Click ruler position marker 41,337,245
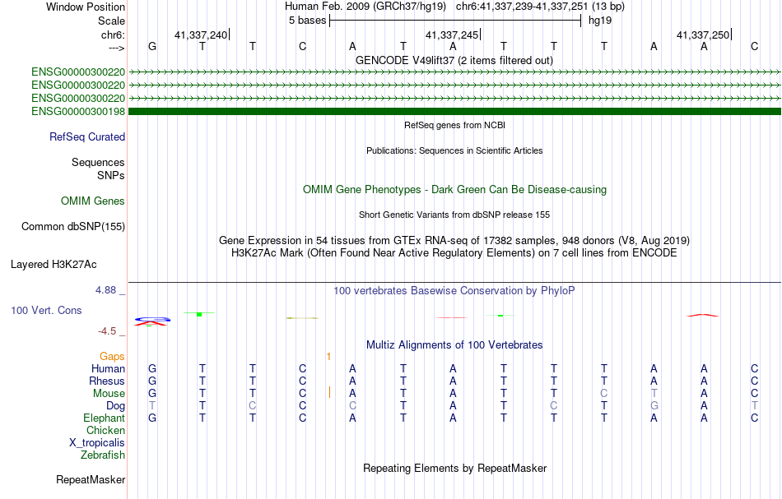 [451, 35]
